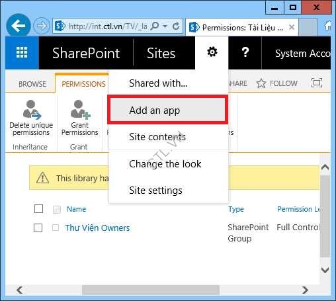The height and width of the screenshot is (301, 336).
Task: Click the settings gear icon
Action: pyautogui.click(x=212, y=52)
